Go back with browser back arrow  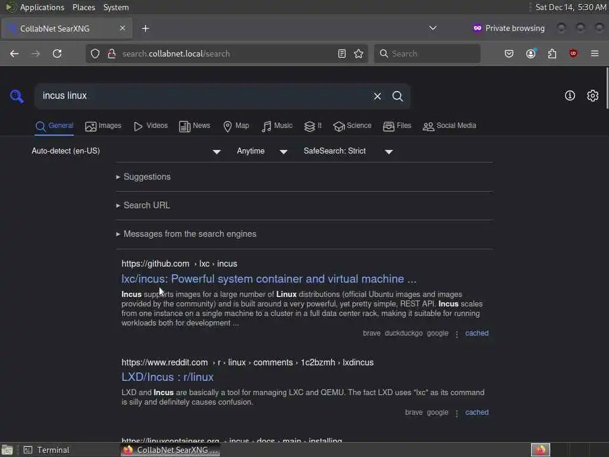coord(14,54)
